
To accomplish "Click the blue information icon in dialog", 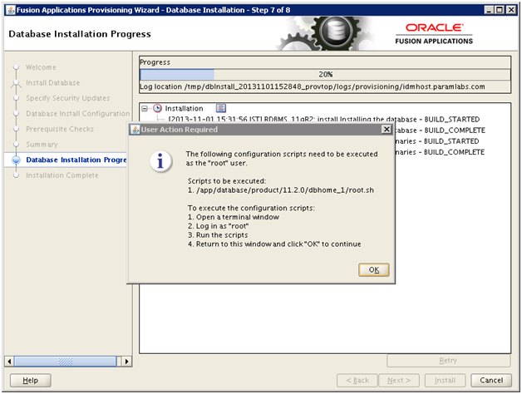I will pyautogui.click(x=160, y=161).
